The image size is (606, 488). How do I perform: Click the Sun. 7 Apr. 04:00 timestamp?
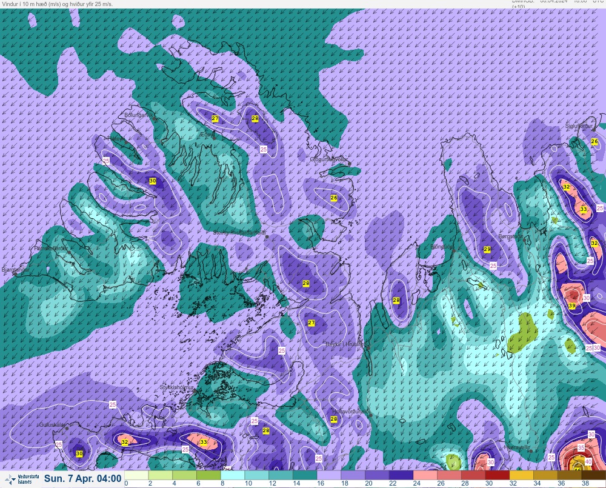(x=82, y=479)
